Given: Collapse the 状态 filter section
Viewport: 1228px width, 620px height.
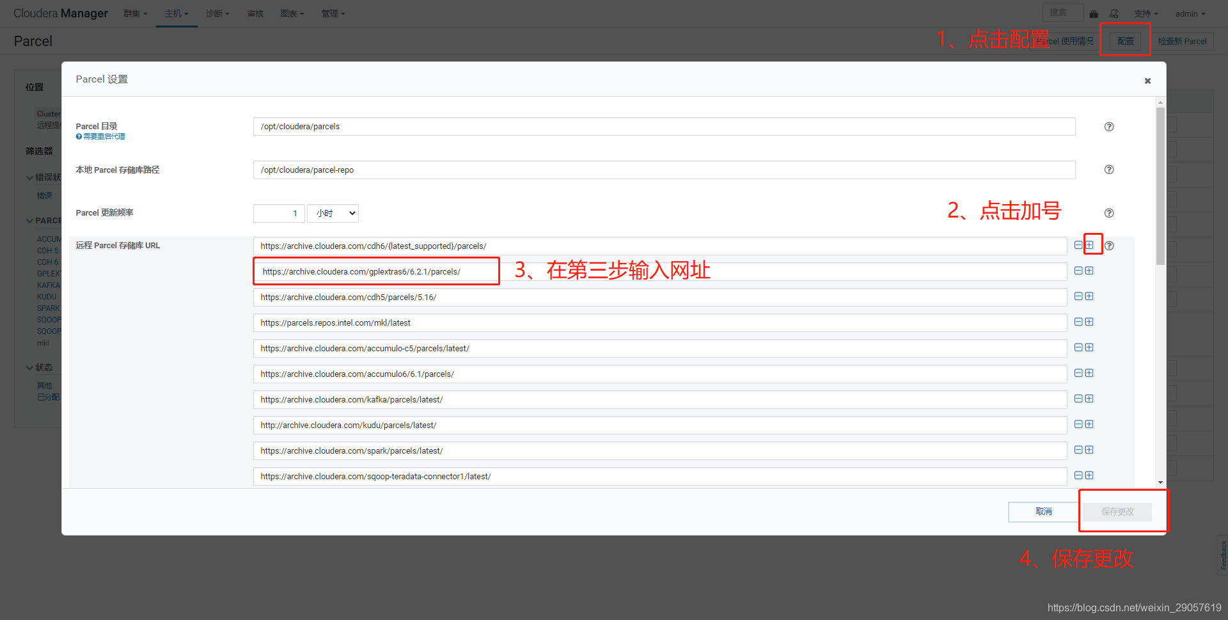Looking at the screenshot, I should pyautogui.click(x=39, y=367).
